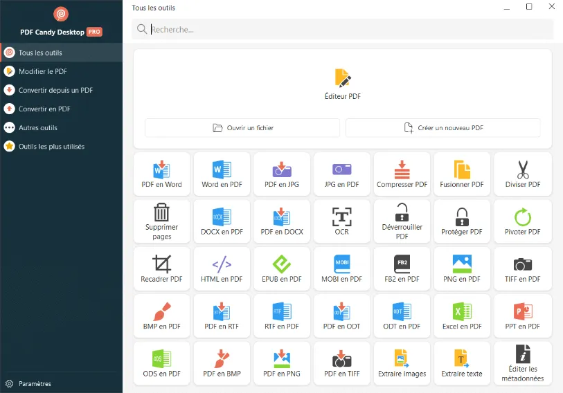Open the Extraire images tool
563x393 pixels.
click(x=402, y=363)
